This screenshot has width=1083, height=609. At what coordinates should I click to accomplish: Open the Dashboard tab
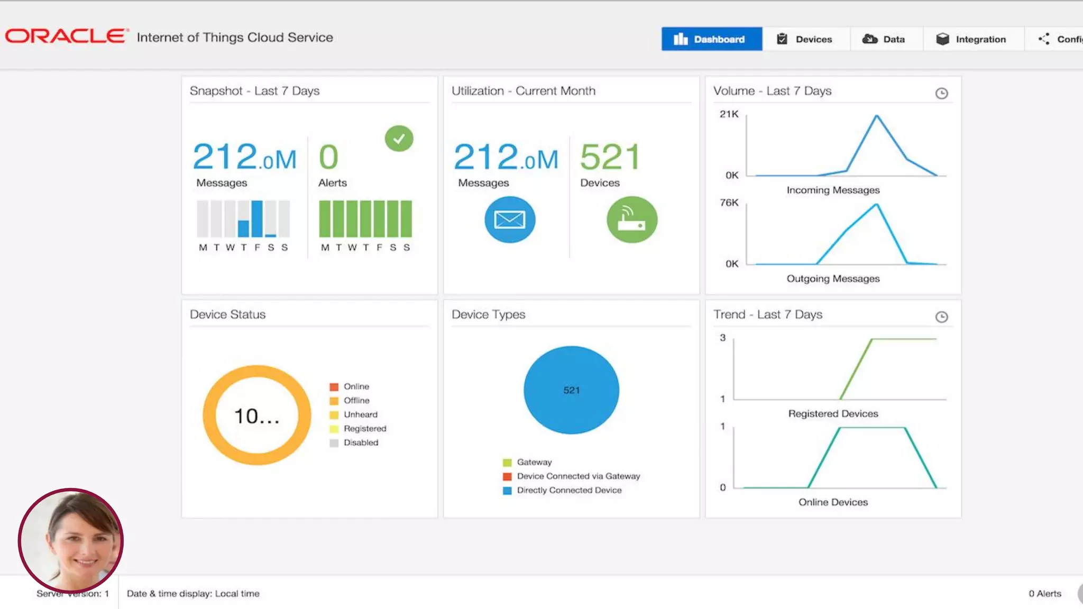711,39
